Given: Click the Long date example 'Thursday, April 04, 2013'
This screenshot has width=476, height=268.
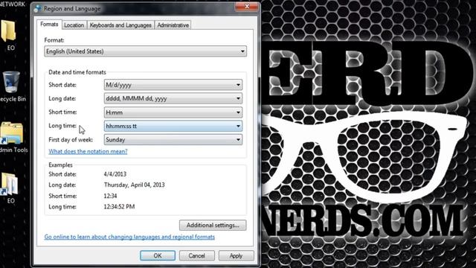Looking at the screenshot, I should [x=134, y=185].
